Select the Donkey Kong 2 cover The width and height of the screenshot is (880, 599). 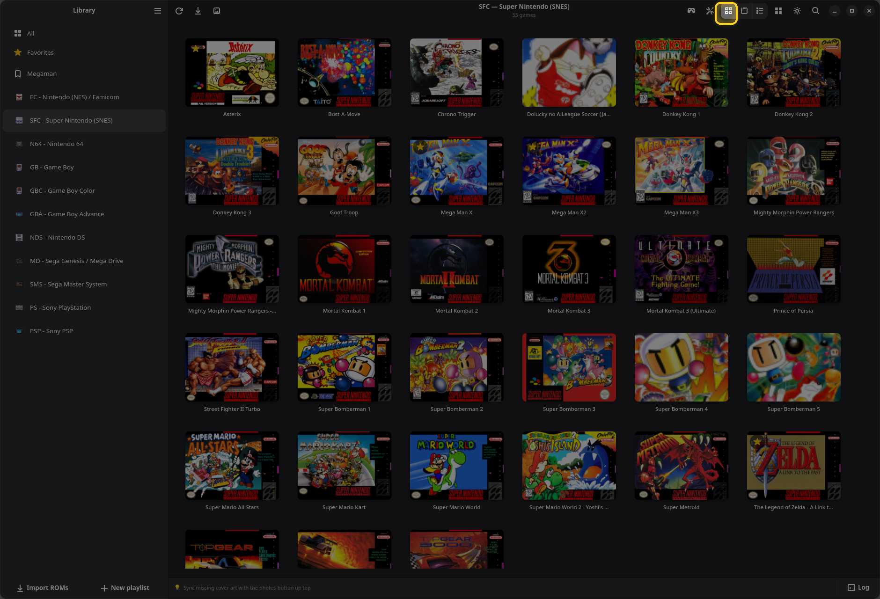[x=794, y=73]
